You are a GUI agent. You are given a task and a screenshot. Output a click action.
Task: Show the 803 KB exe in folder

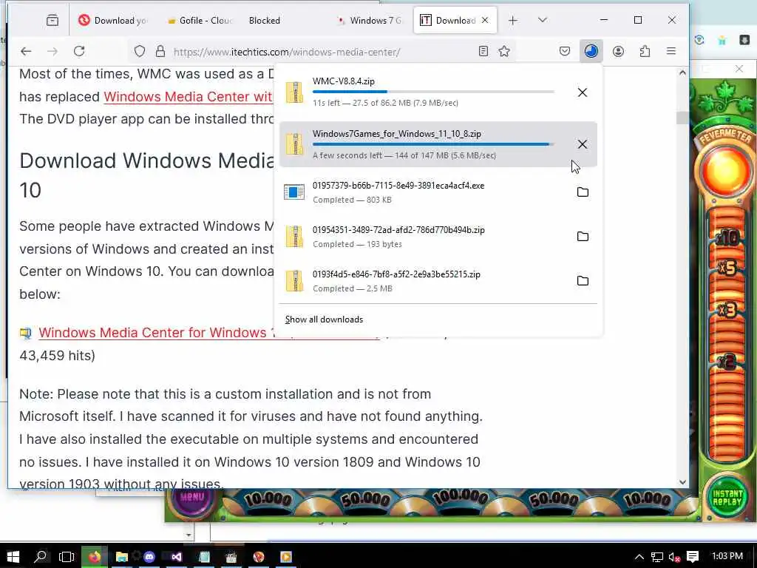point(583,192)
